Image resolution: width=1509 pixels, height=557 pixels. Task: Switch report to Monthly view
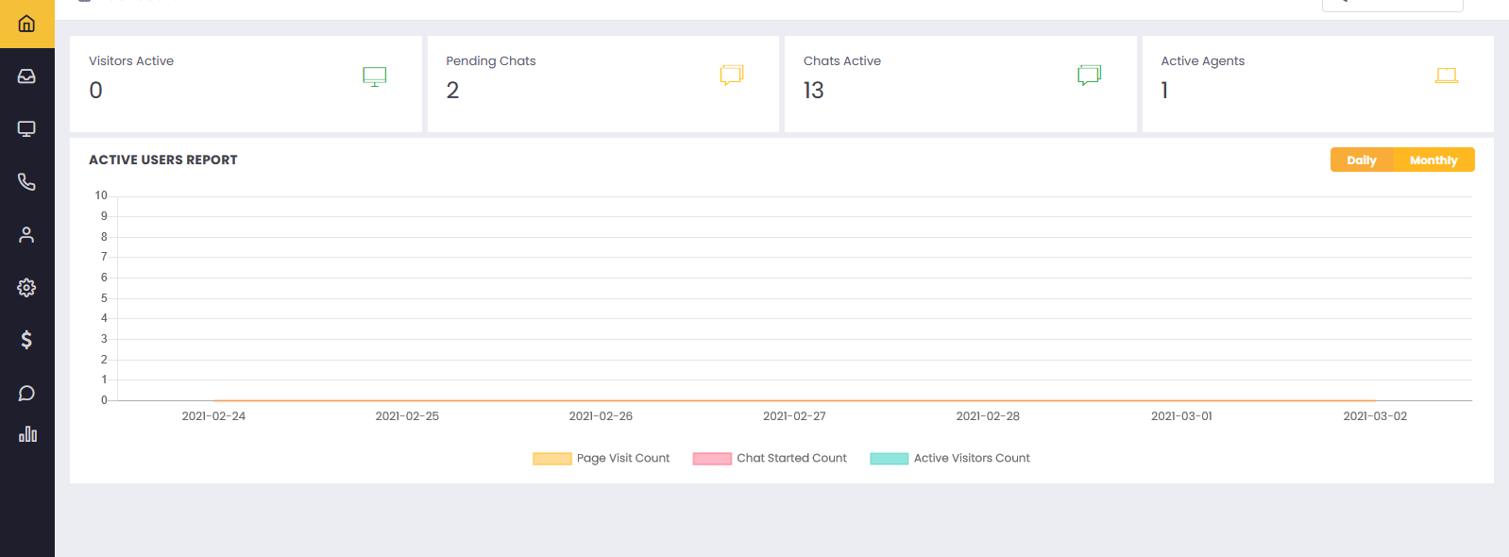[1433, 160]
